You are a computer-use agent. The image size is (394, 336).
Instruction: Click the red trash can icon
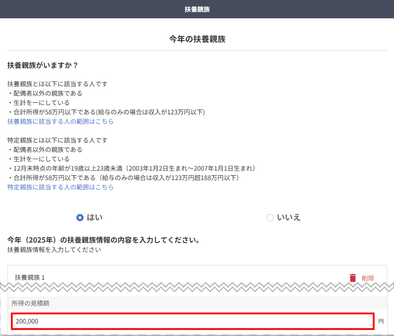[353, 278]
